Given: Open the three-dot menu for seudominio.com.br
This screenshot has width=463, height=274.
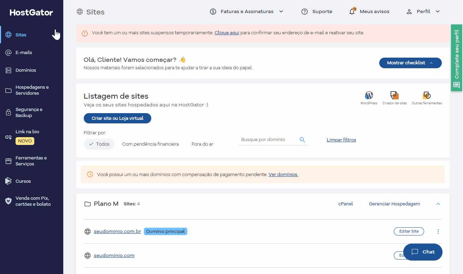Looking at the screenshot, I should pos(438,231).
